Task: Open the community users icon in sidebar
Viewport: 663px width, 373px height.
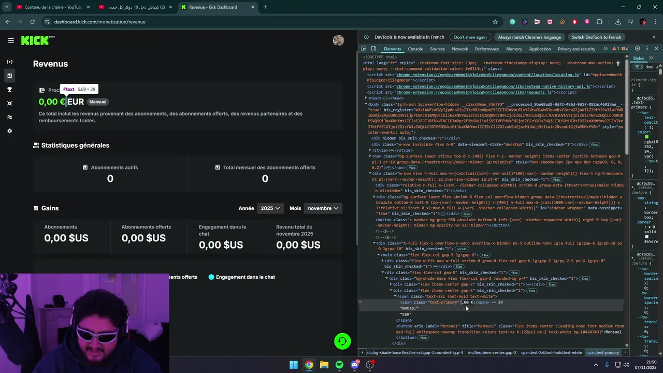Action: pos(9,117)
